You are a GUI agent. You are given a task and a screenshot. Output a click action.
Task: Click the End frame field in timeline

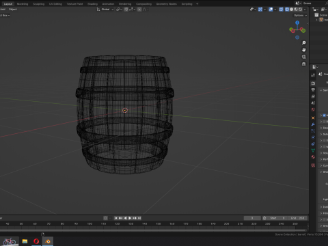[299, 218]
